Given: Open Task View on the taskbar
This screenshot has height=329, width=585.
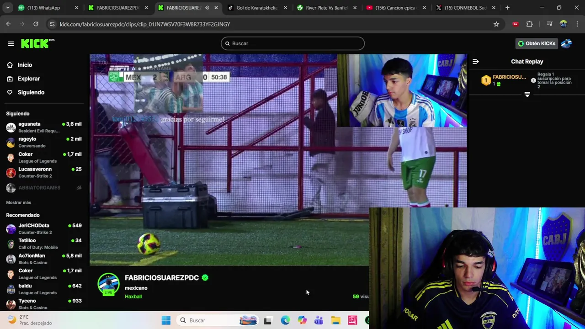Looking at the screenshot, I should click(x=268, y=320).
